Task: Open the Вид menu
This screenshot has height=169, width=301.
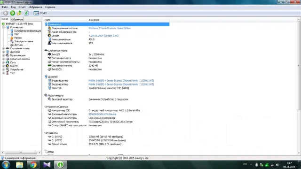Action: point(13,7)
